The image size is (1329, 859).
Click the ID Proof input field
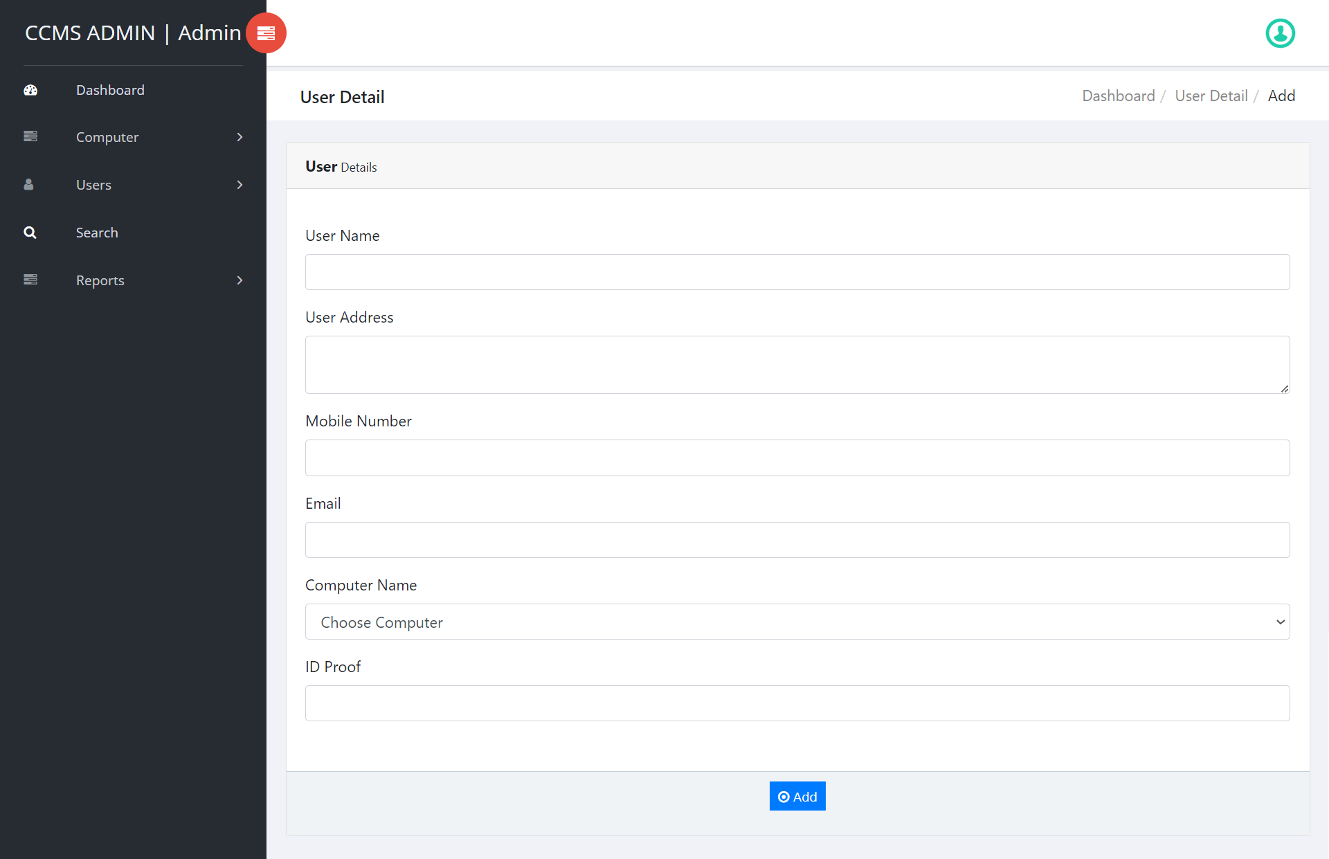point(797,703)
